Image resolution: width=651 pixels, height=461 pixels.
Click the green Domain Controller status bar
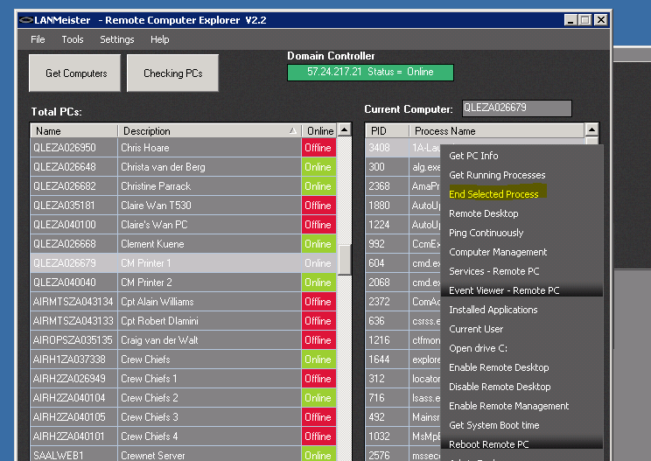[370, 73]
